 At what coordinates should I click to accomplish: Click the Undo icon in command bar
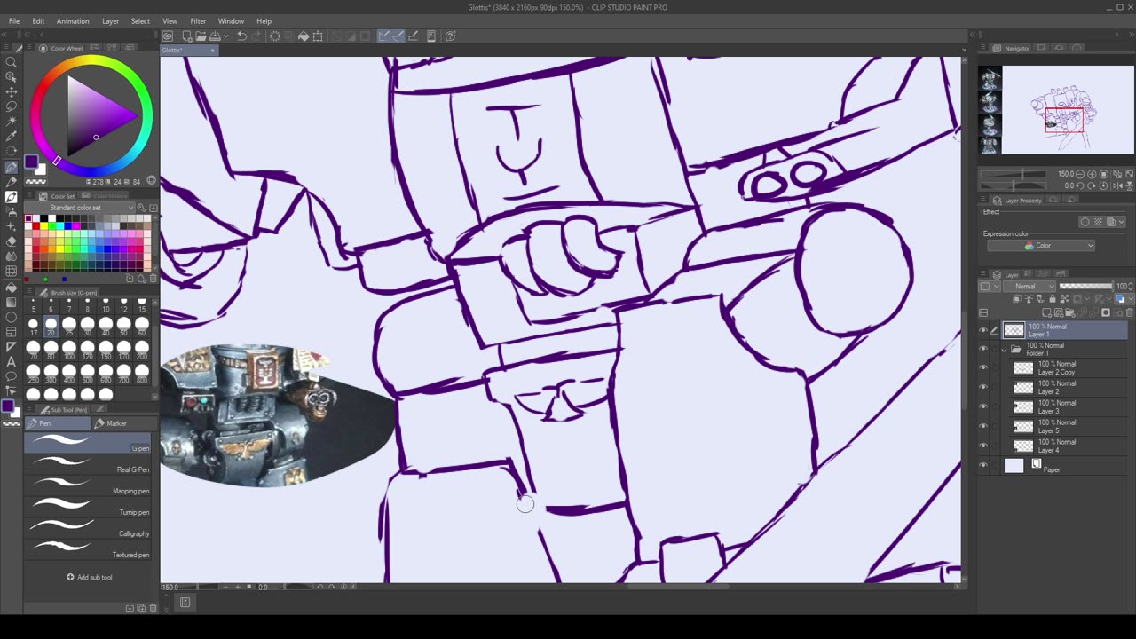tap(241, 36)
